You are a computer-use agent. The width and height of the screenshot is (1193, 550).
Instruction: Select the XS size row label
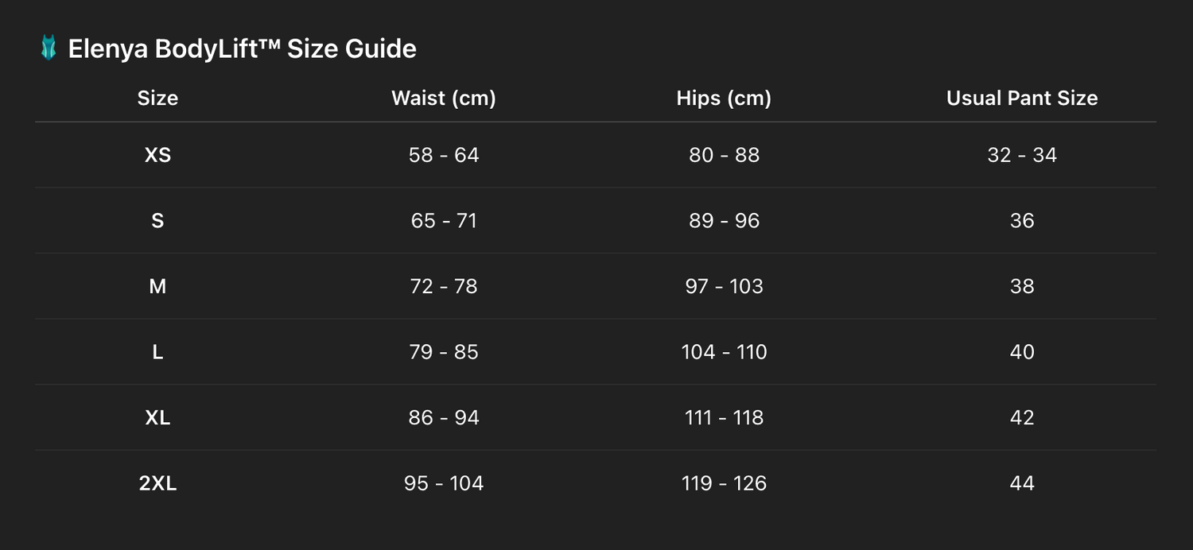(157, 155)
